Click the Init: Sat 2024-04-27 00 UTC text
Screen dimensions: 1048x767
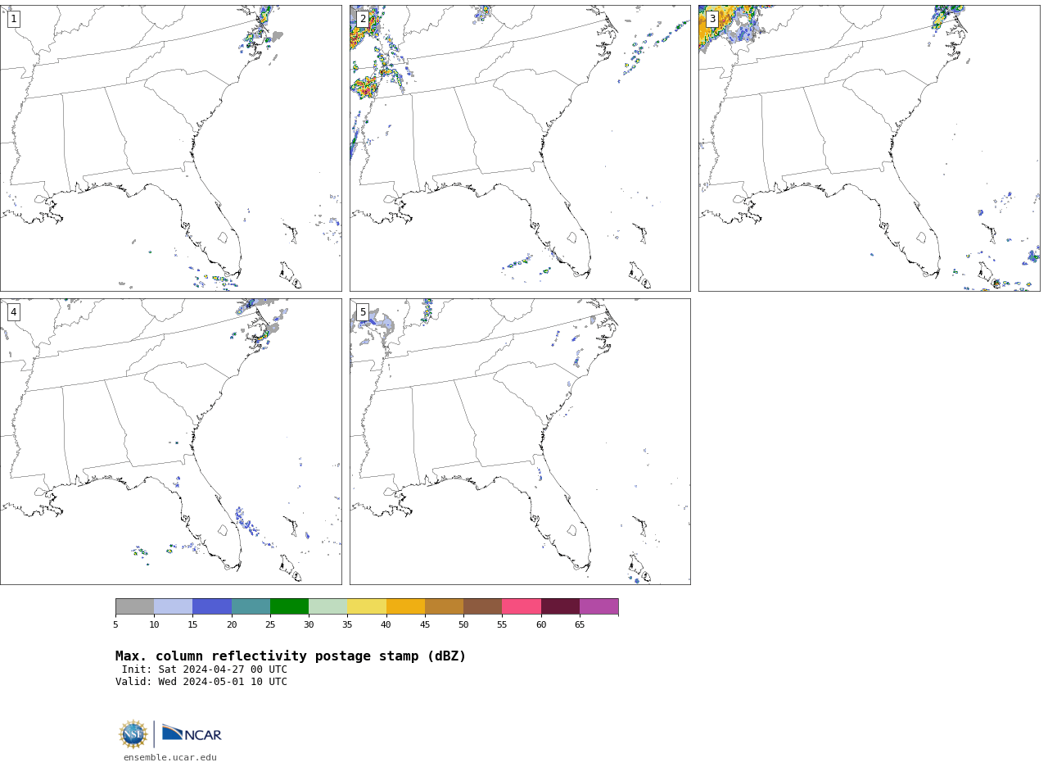click(x=205, y=669)
